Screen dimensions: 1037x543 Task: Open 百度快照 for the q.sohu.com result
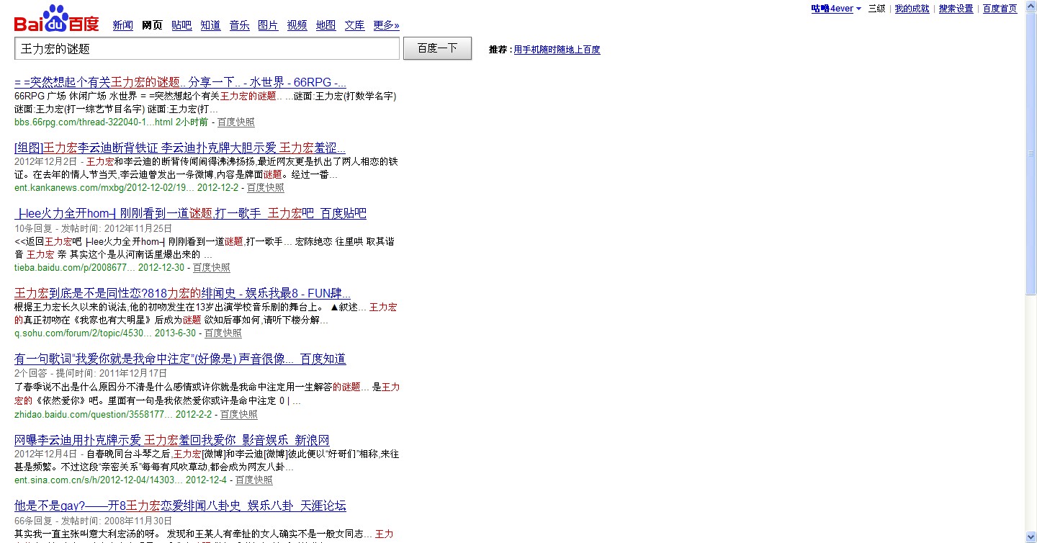223,333
